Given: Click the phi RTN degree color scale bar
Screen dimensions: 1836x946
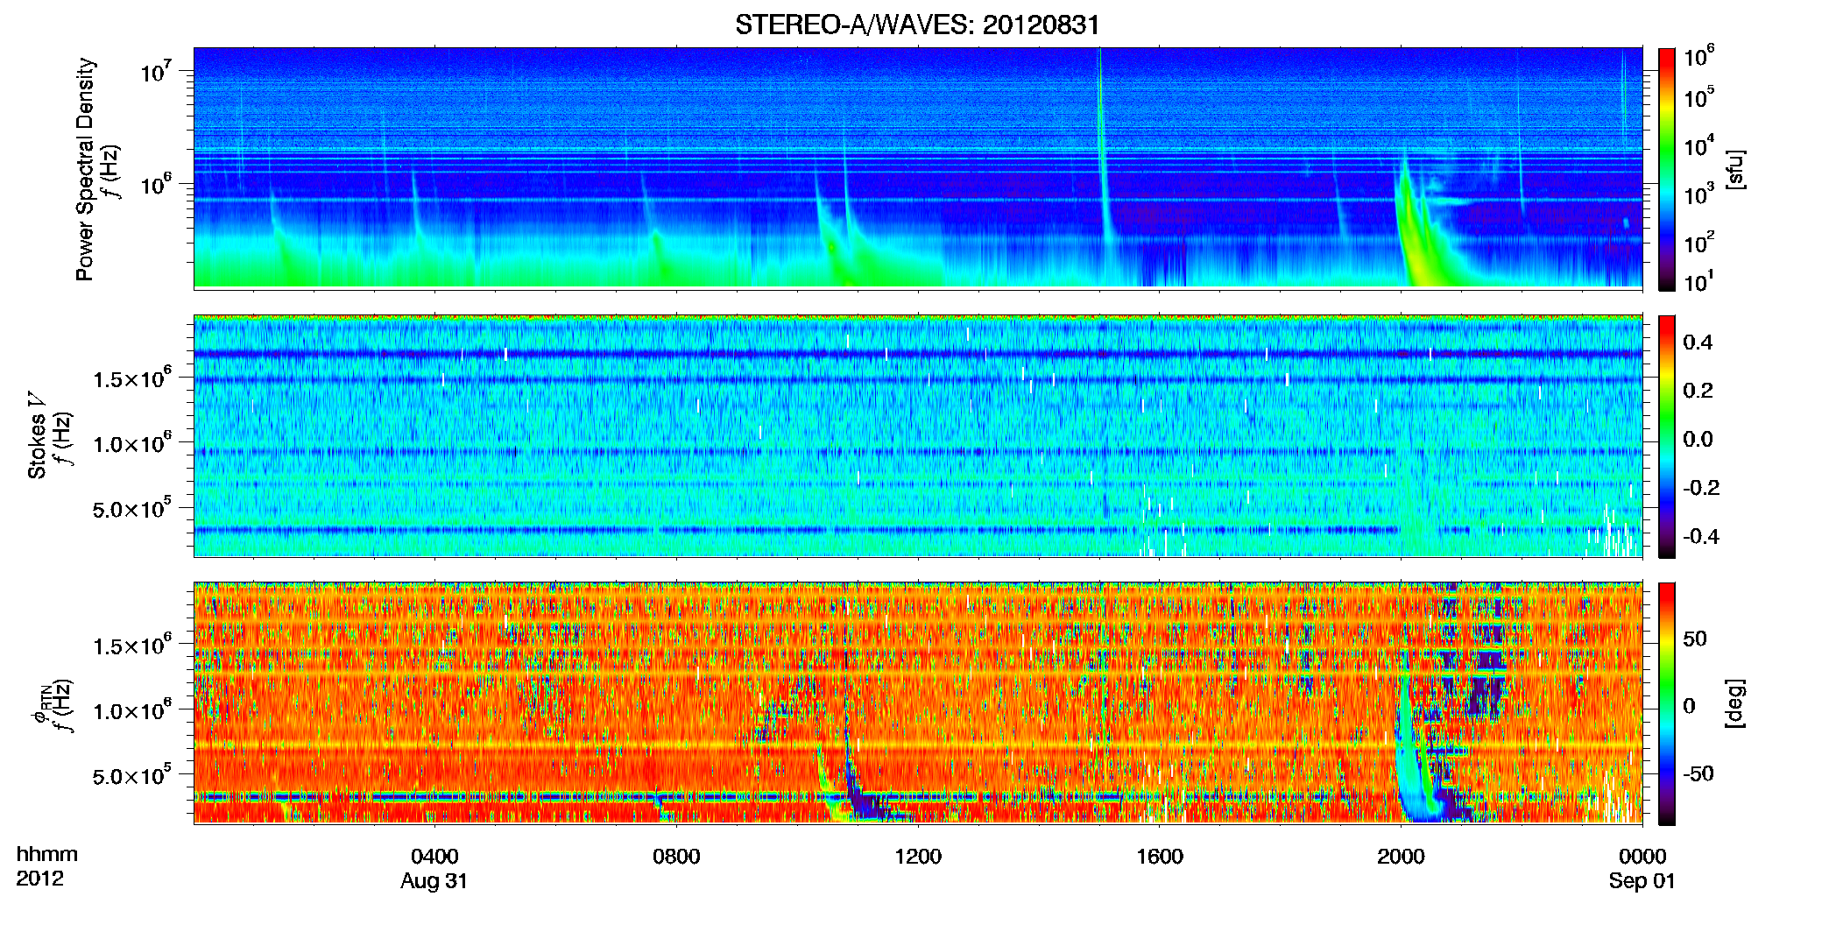Looking at the screenshot, I should click(1667, 703).
